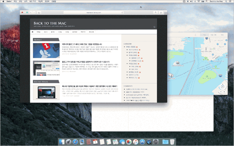Open Spotlight search in the menu bar
234x146 pixels.
(226, 1)
